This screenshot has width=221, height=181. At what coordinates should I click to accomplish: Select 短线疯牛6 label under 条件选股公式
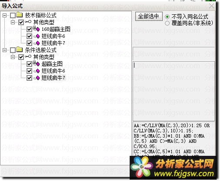[x=54, y=71]
